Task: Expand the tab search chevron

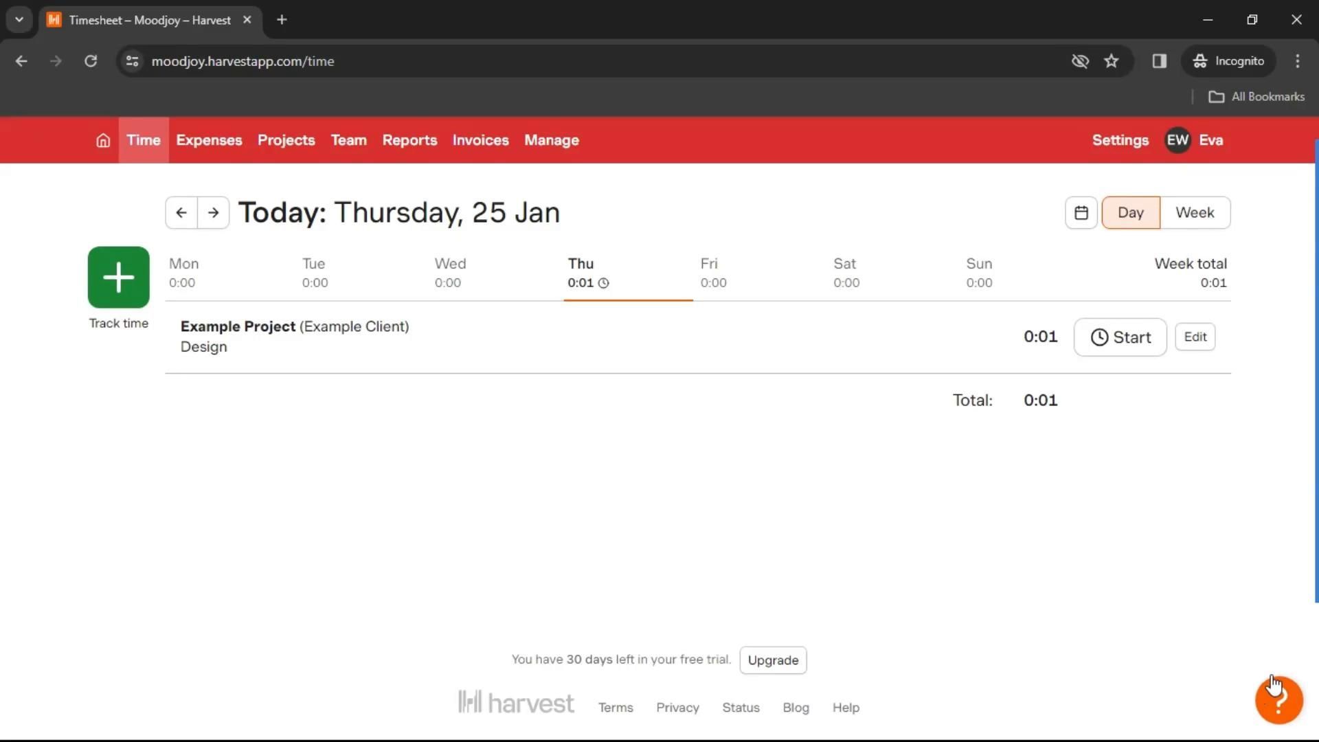Action: tap(19, 20)
